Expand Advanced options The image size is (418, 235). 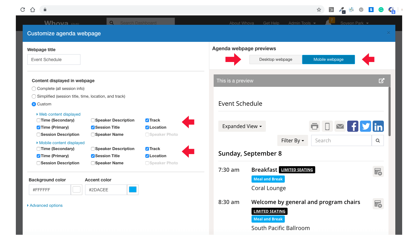(46, 206)
